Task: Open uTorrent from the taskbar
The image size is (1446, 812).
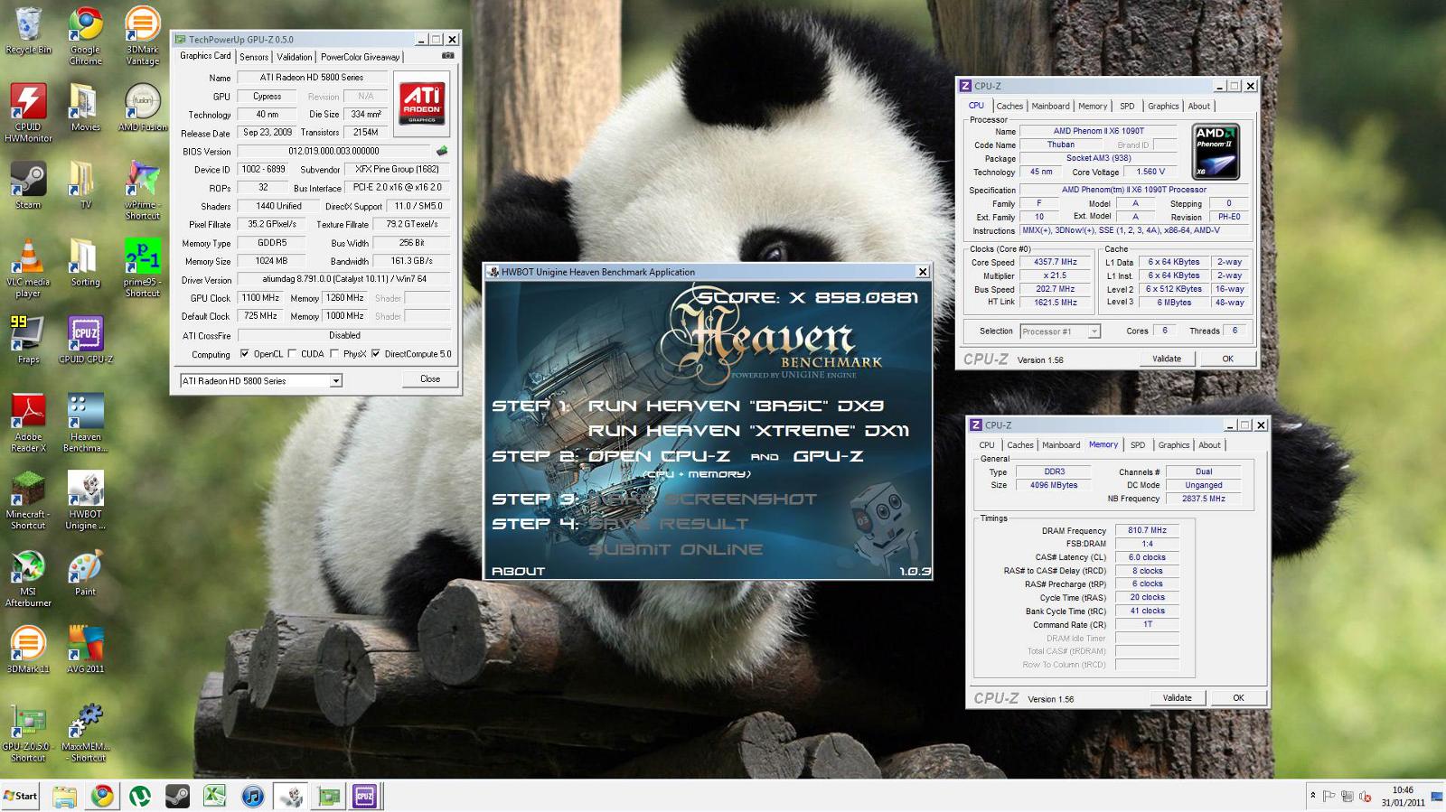Action: (x=140, y=796)
